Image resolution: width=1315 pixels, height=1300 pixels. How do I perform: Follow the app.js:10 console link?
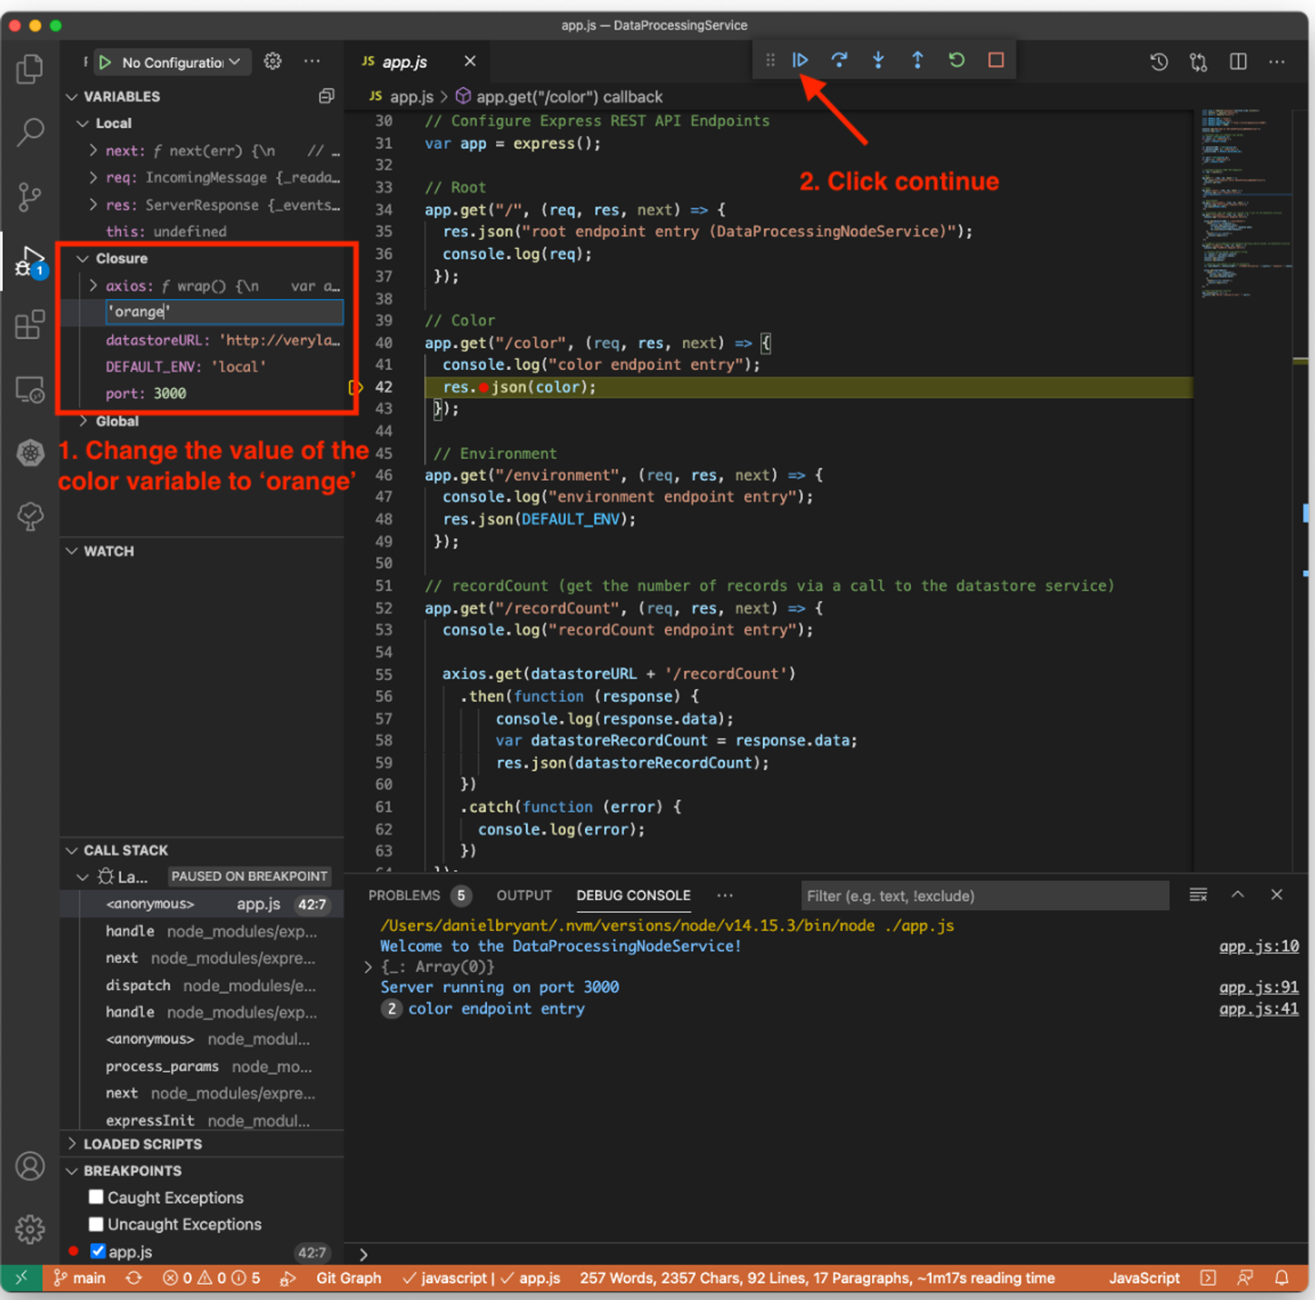(x=1259, y=946)
